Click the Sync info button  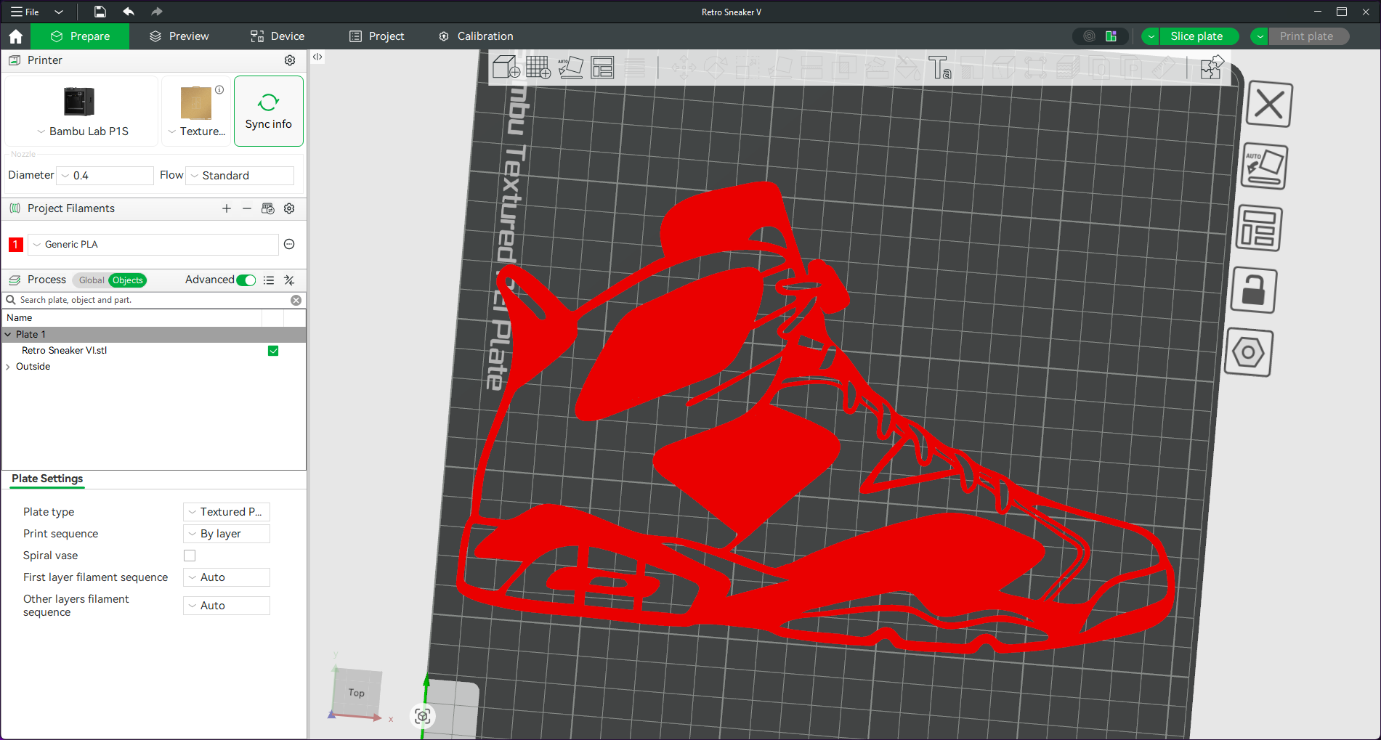(268, 111)
